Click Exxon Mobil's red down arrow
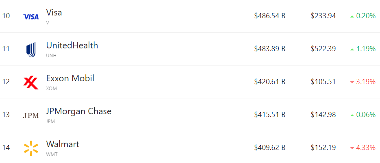Screen dimensions: 380x163 pos(352,83)
